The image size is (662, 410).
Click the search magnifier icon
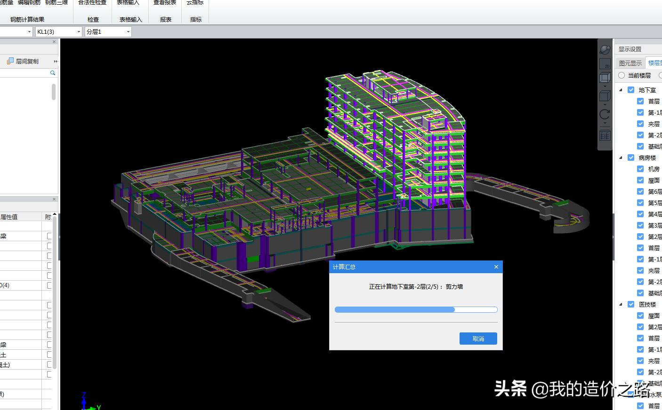pyautogui.click(x=53, y=73)
